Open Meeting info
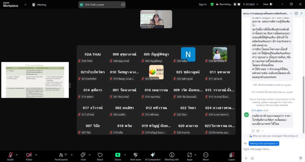The image size is (305, 162). 172,155
